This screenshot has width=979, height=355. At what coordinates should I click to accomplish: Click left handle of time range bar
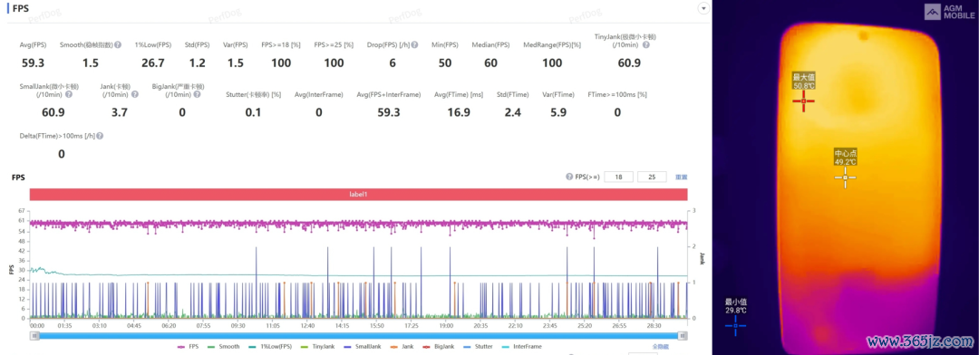35,336
